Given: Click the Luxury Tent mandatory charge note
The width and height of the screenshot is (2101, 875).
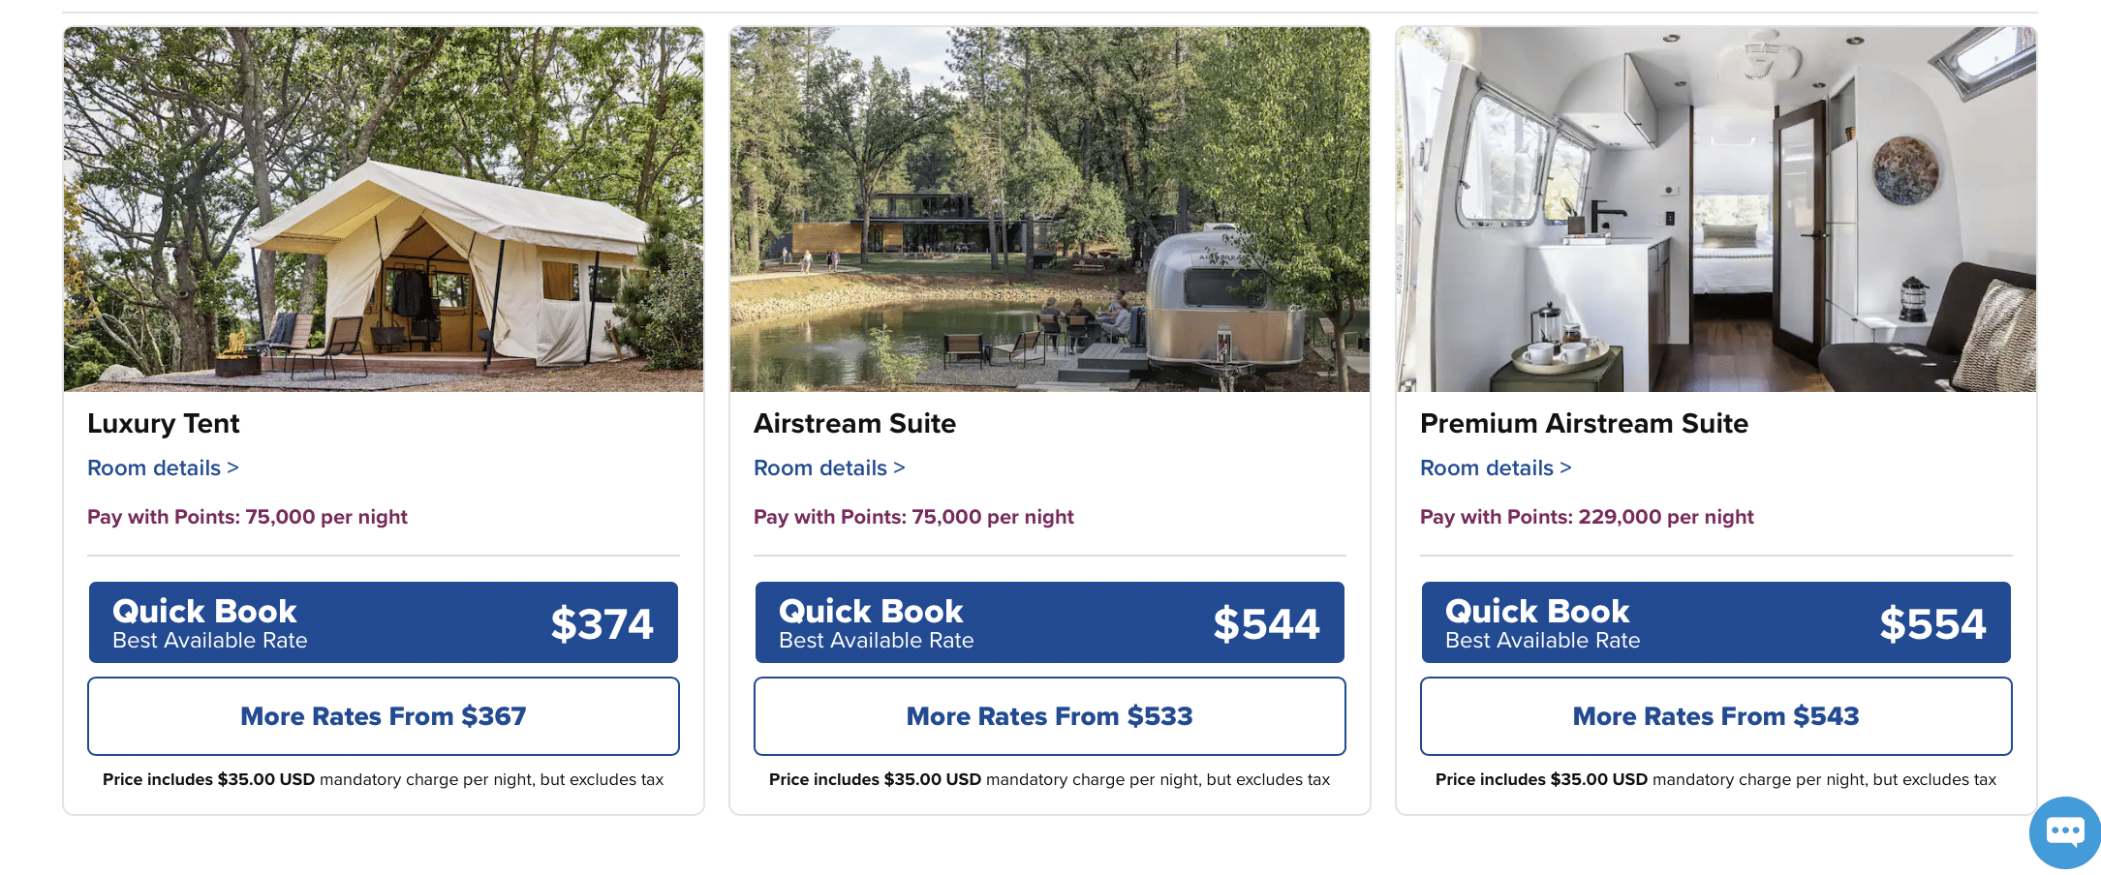Looking at the screenshot, I should tap(384, 780).
